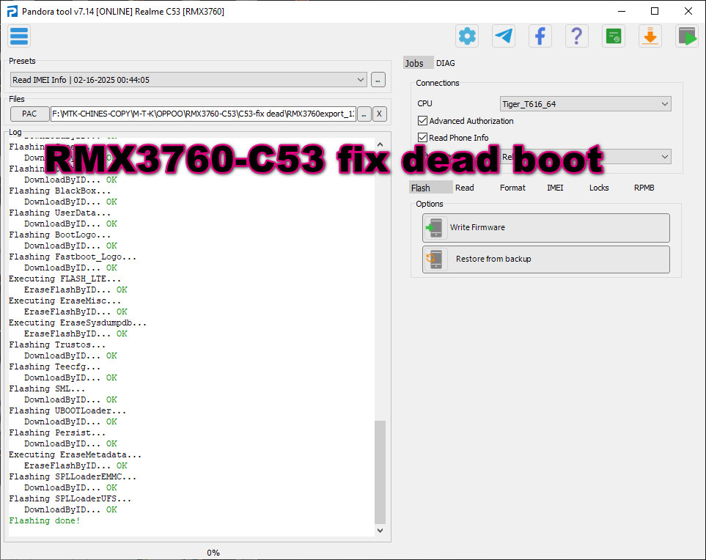Click the PAC file path field
The width and height of the screenshot is (706, 560).
(x=203, y=114)
